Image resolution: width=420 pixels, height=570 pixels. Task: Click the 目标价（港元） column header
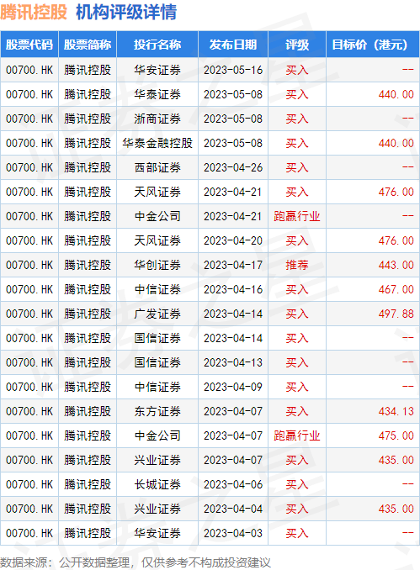click(372, 45)
